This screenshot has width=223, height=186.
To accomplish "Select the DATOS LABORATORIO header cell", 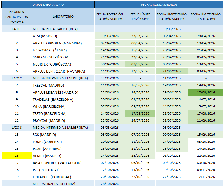I will tap(48, 5).
